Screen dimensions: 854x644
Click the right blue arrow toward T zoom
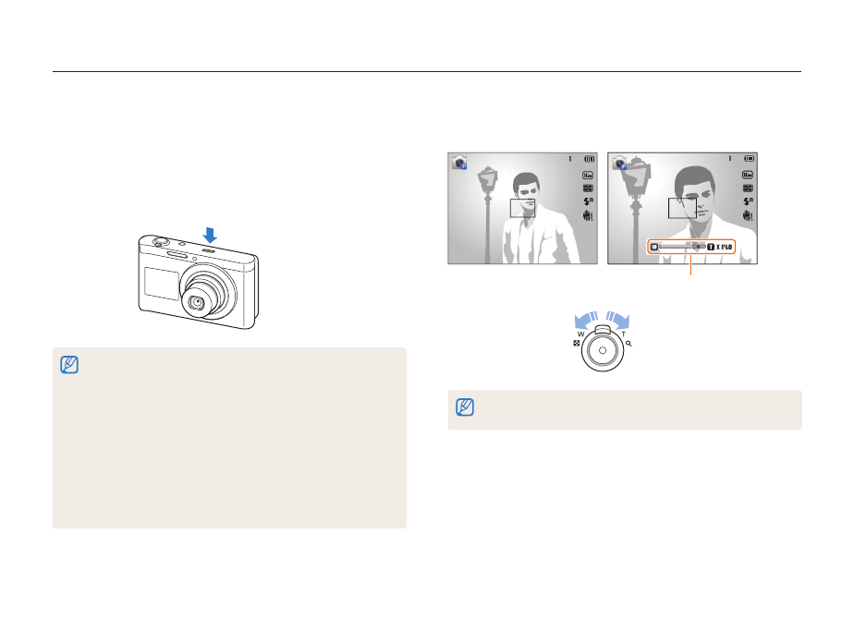618,320
